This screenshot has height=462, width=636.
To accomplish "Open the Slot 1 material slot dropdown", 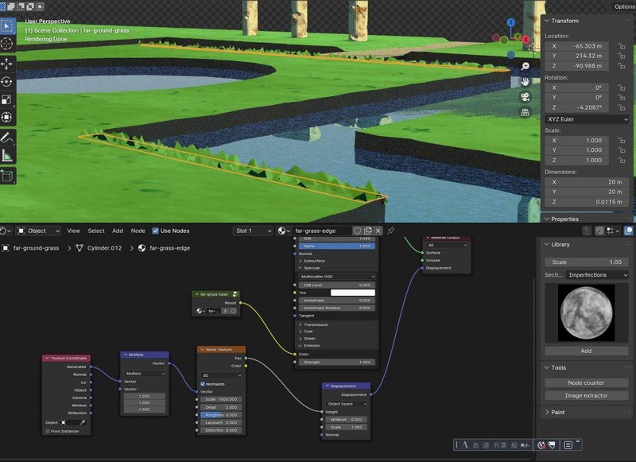I will [x=253, y=231].
